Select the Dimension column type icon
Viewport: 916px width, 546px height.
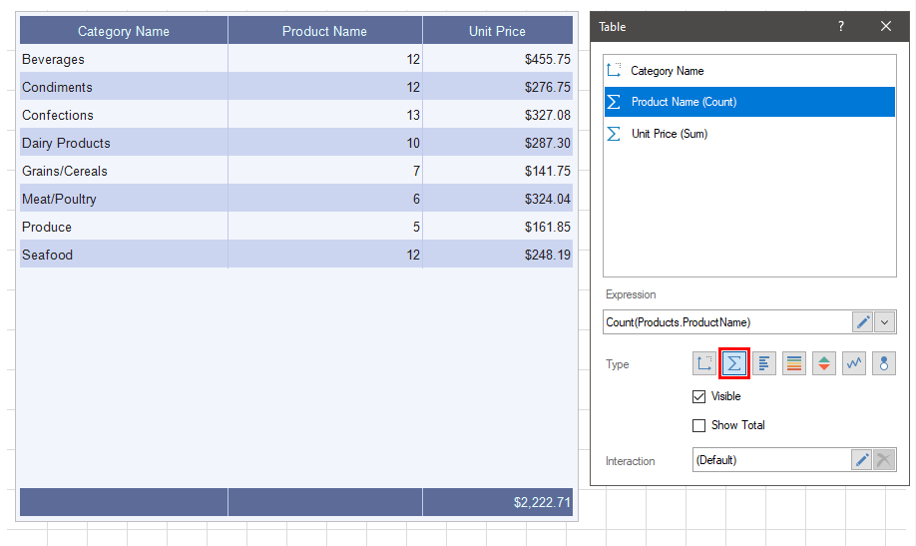(x=704, y=364)
